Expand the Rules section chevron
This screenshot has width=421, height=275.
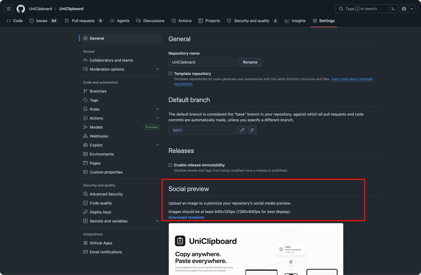point(158,109)
